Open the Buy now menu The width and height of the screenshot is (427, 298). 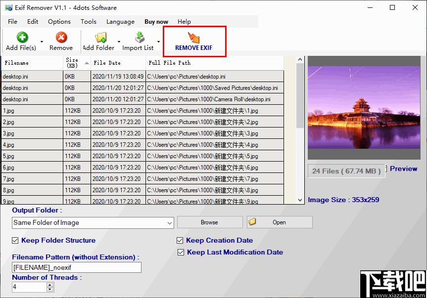pyautogui.click(x=156, y=21)
